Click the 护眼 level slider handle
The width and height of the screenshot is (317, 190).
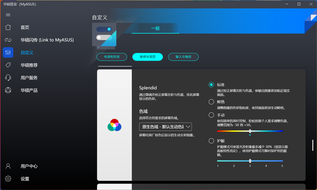click(250, 161)
